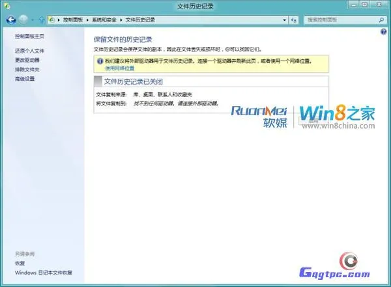The image size is (391, 287).
Task: Click the window icon in title bar
Action: point(7,6)
